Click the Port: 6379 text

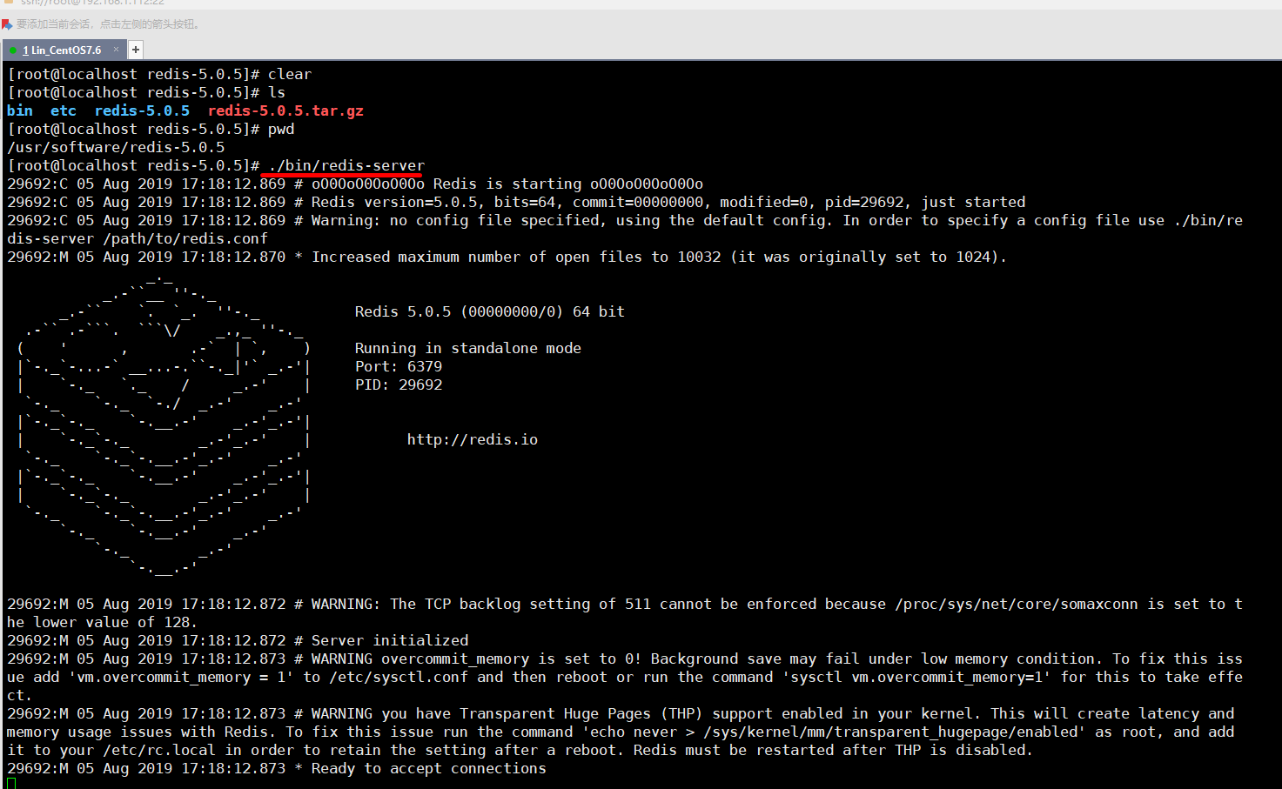399,366
